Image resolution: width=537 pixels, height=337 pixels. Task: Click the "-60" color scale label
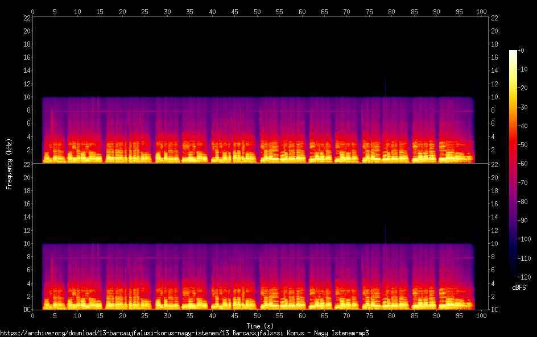523,164
